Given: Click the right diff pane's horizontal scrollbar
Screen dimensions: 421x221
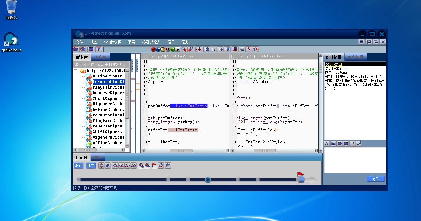Looking at the screenshot, I should [274, 151].
